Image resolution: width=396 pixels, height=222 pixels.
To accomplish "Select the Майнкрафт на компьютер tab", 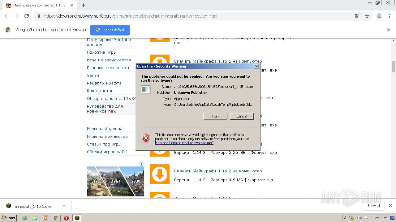I will coord(40,5).
